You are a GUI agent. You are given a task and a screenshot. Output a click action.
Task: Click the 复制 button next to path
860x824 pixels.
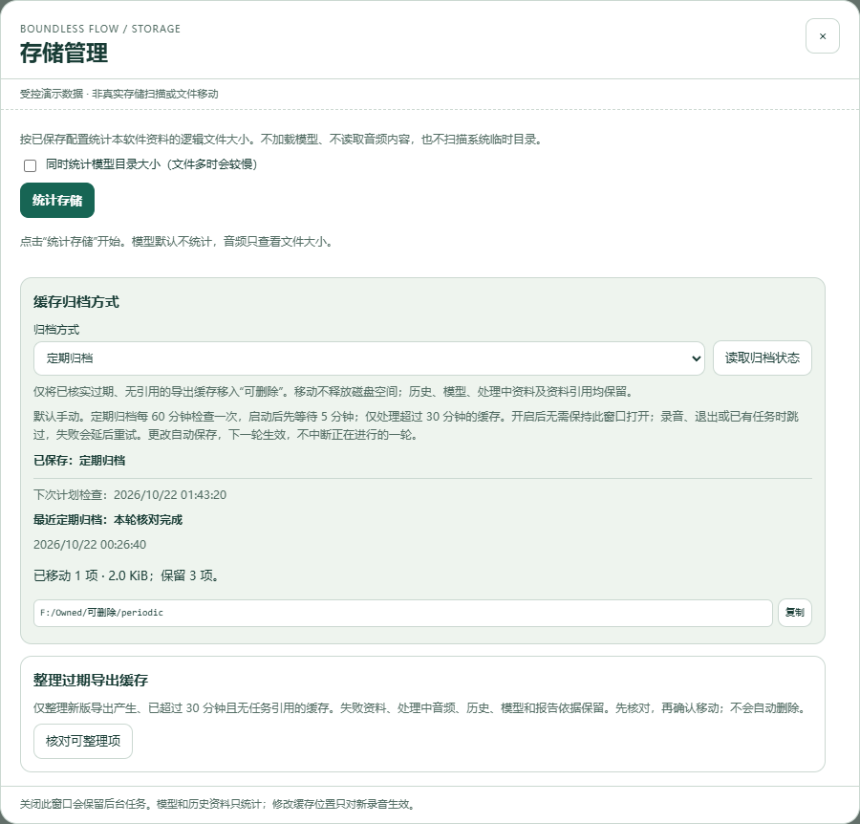794,613
